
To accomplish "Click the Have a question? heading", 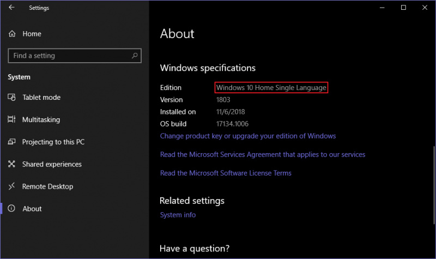I will (x=195, y=248).
